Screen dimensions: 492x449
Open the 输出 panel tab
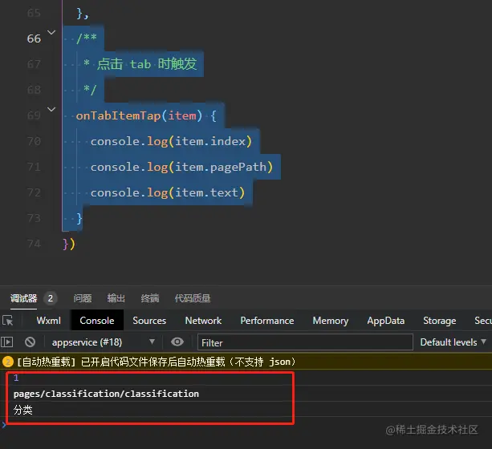pos(116,298)
